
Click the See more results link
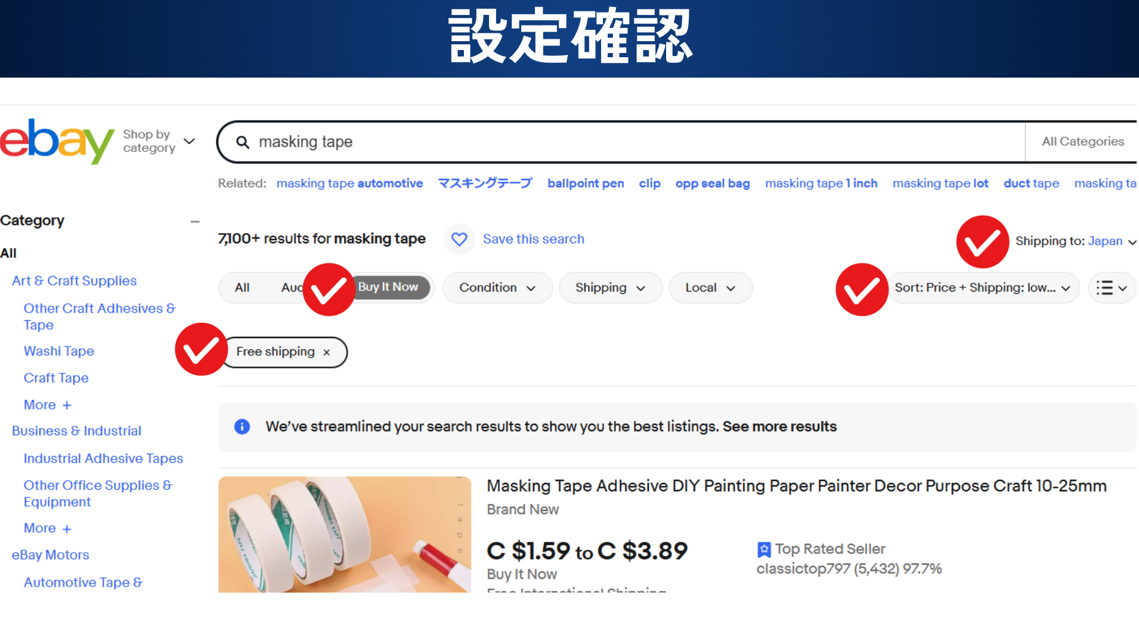779,427
